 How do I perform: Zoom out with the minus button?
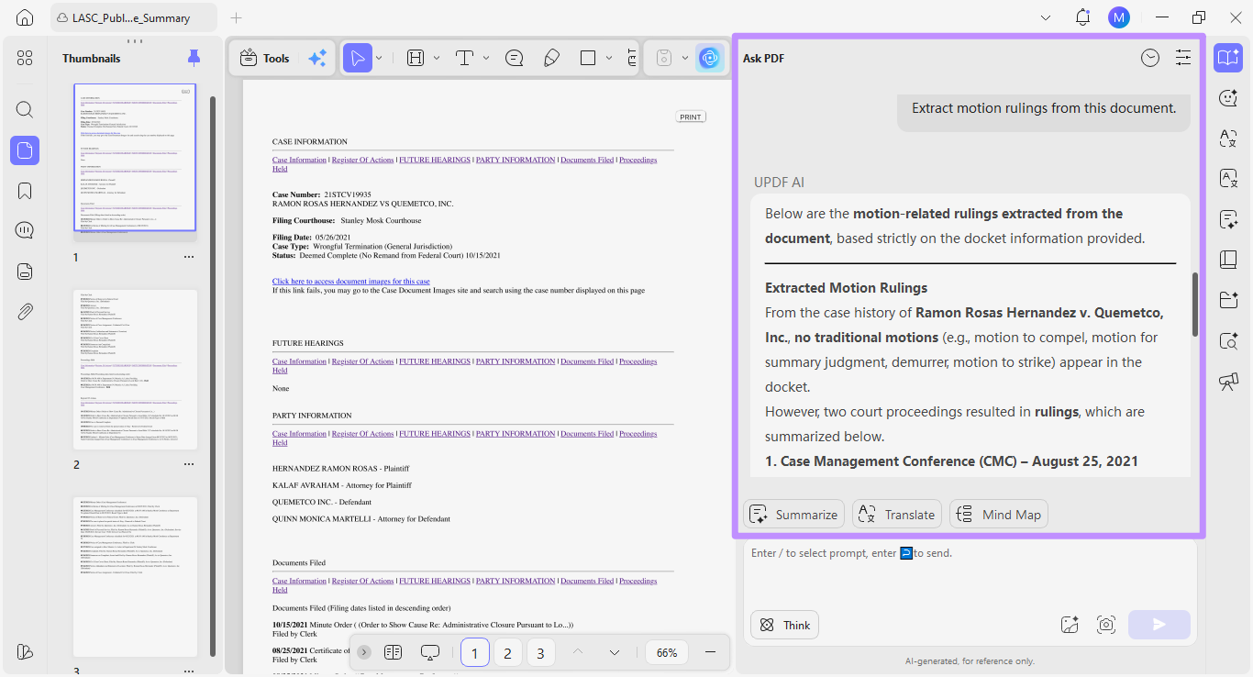pyautogui.click(x=710, y=652)
